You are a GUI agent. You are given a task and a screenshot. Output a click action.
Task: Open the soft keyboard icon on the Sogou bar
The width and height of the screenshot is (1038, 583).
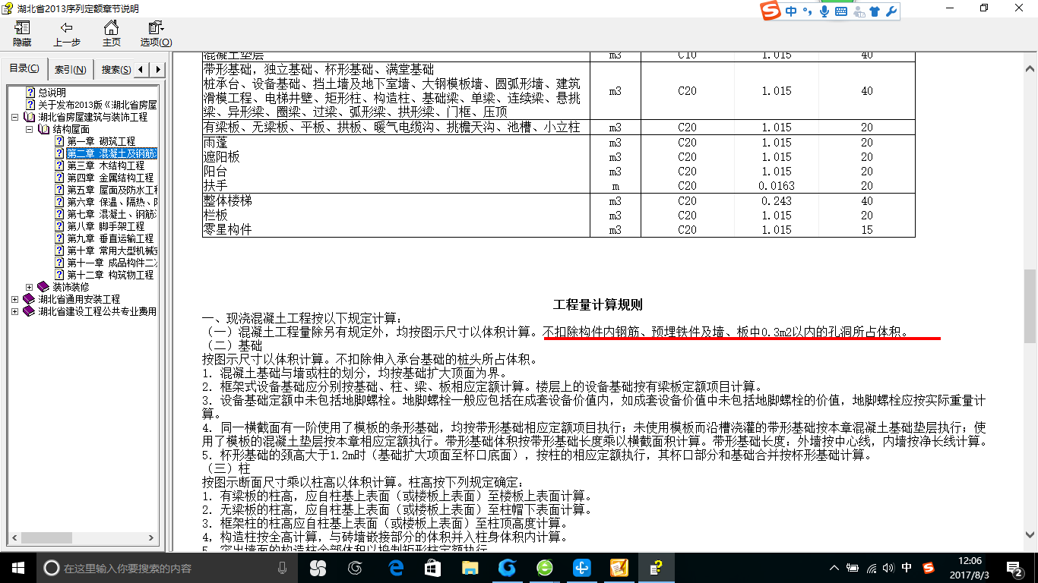point(841,11)
